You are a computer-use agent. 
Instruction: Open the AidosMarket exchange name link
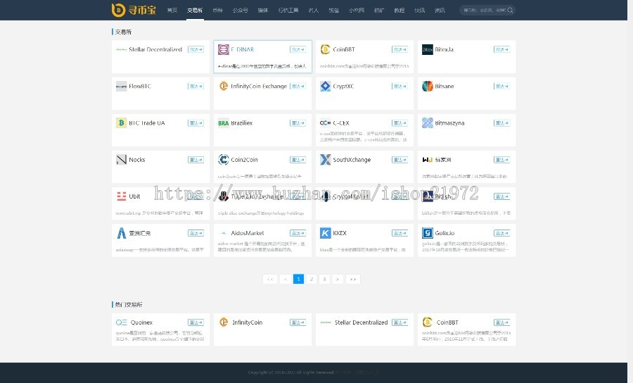point(248,233)
